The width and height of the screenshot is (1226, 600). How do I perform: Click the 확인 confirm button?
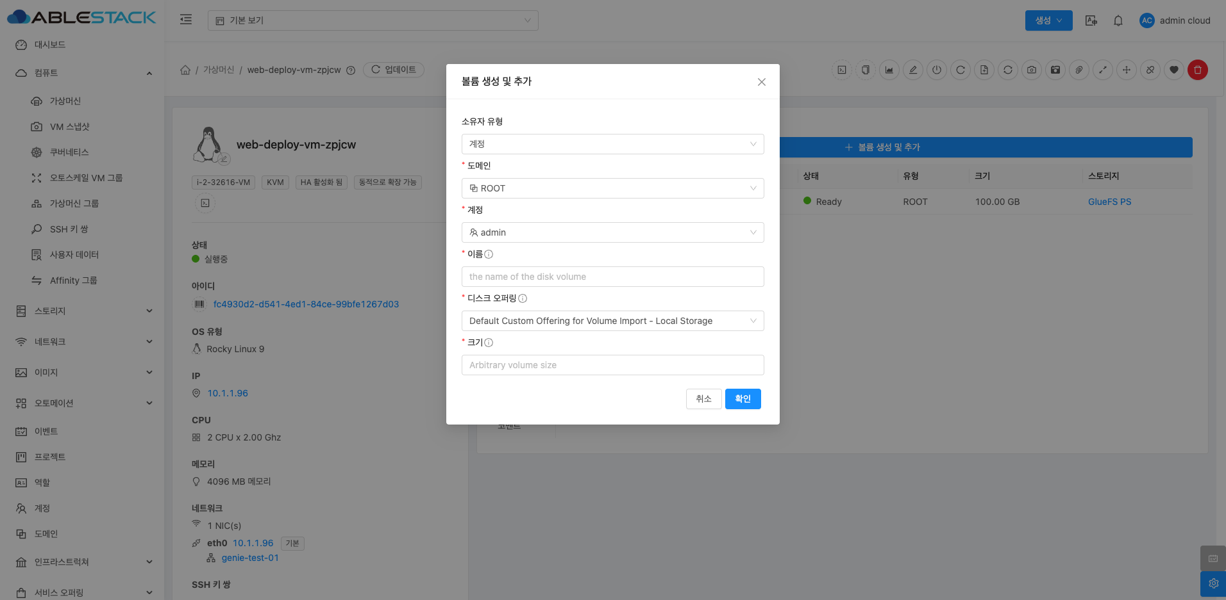[x=743, y=399]
